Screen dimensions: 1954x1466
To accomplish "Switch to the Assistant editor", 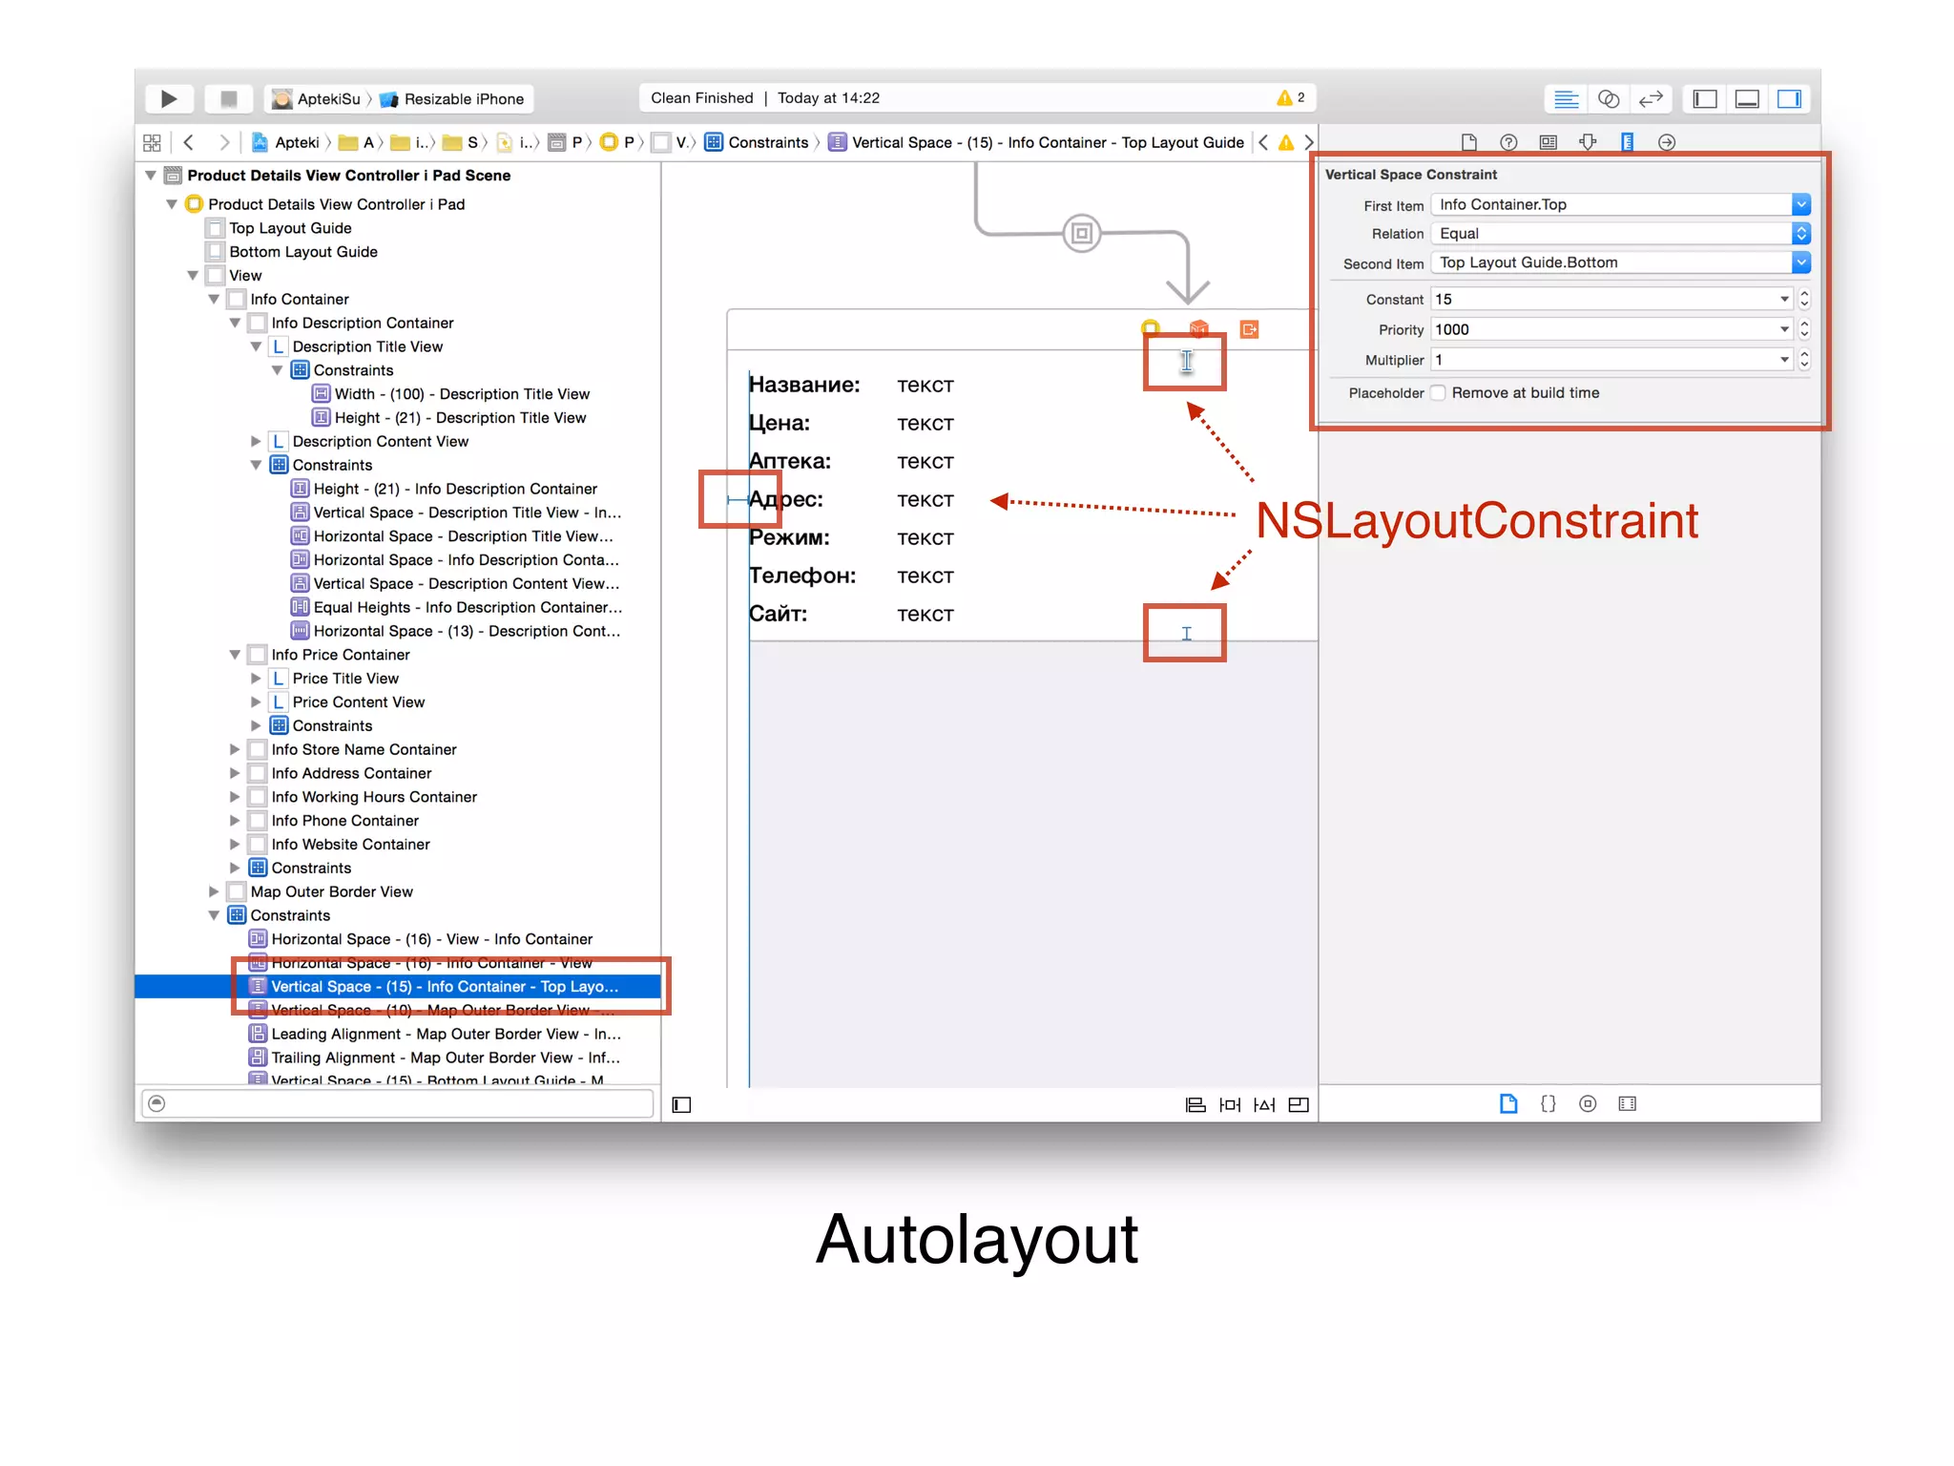I will tap(1609, 98).
